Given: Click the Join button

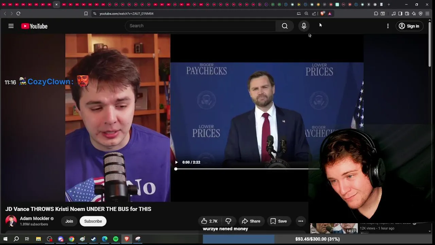Looking at the screenshot, I should [x=69, y=221].
